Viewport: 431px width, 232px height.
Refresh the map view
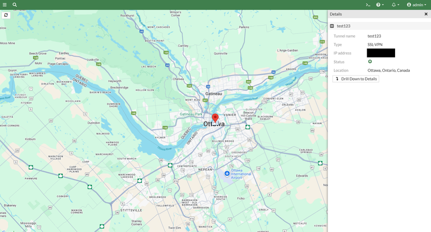tap(6, 15)
